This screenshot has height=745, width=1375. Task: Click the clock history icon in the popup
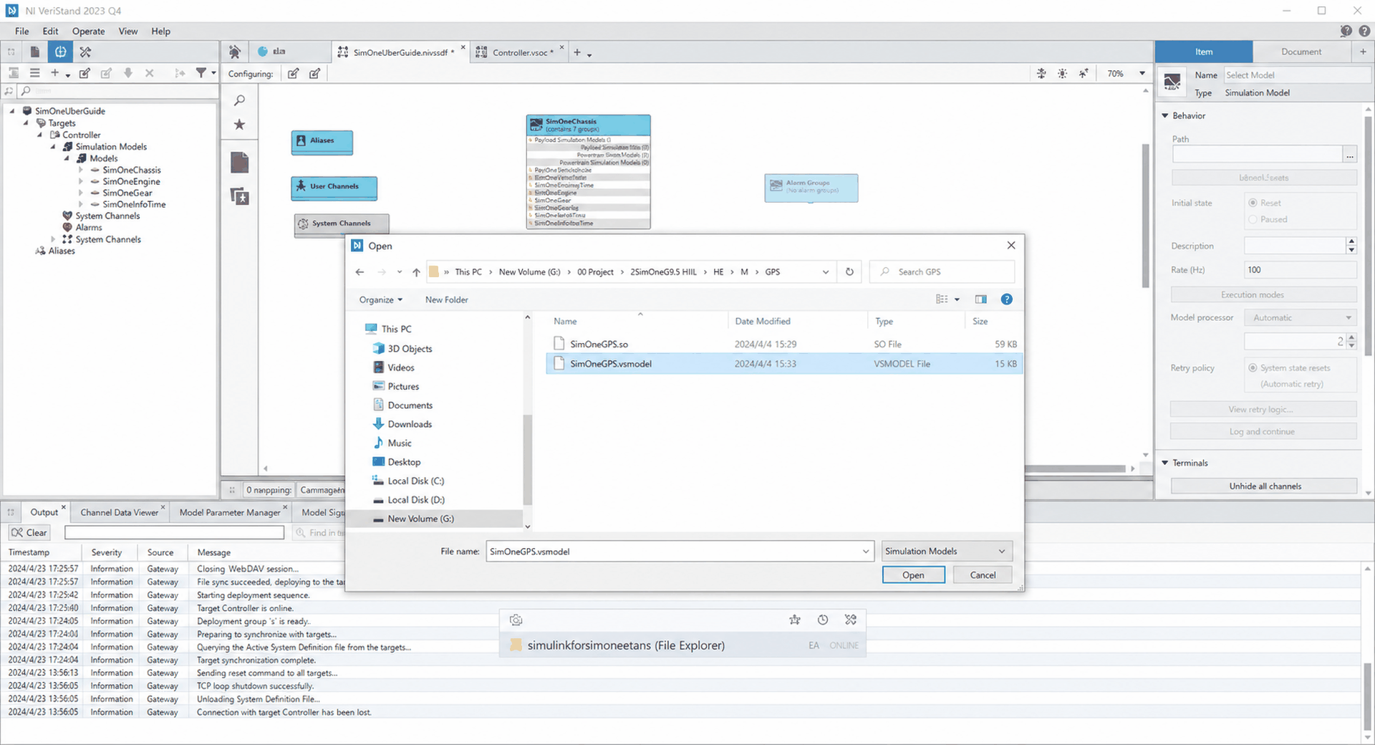(823, 620)
